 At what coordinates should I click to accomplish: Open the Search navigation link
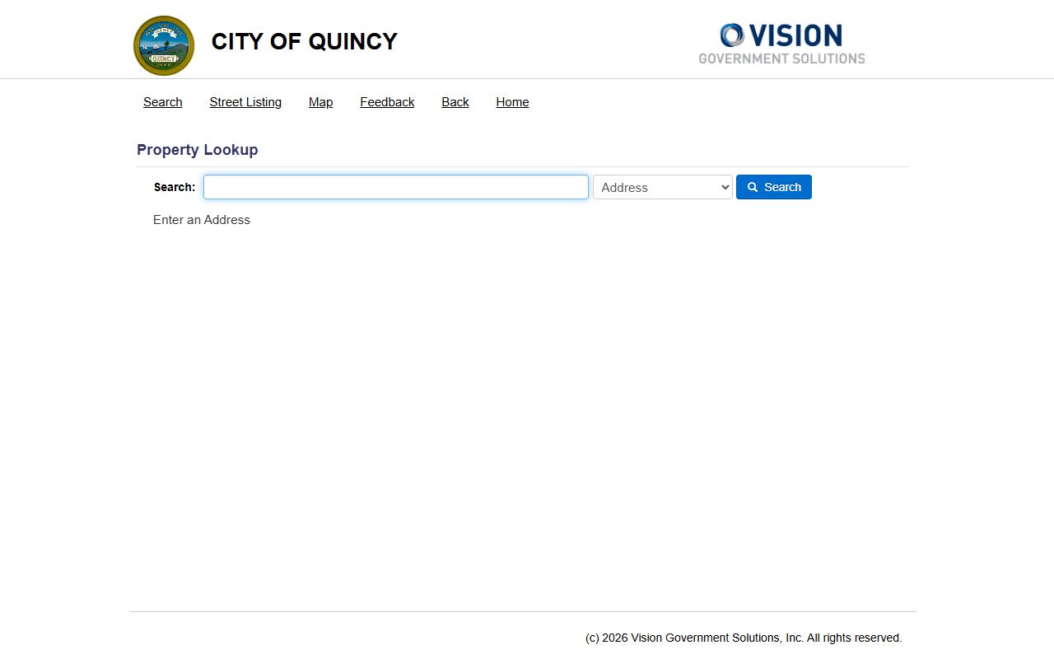click(163, 102)
